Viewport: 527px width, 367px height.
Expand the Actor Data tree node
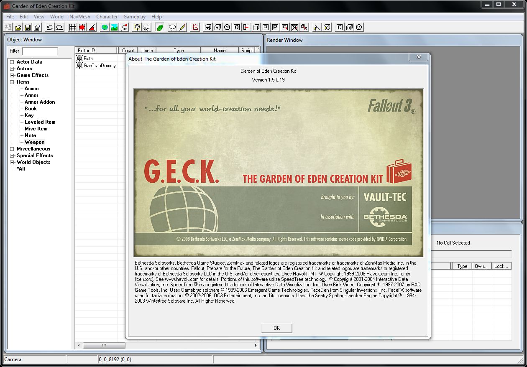pyautogui.click(x=12, y=62)
